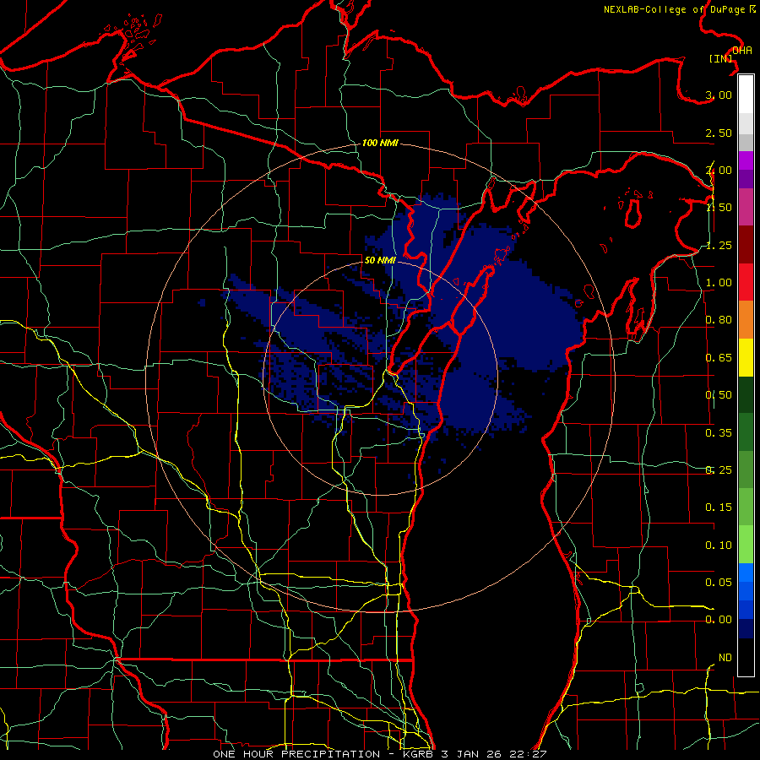
Task: Pick the navy swatch beside 0.00
Action: click(x=746, y=628)
